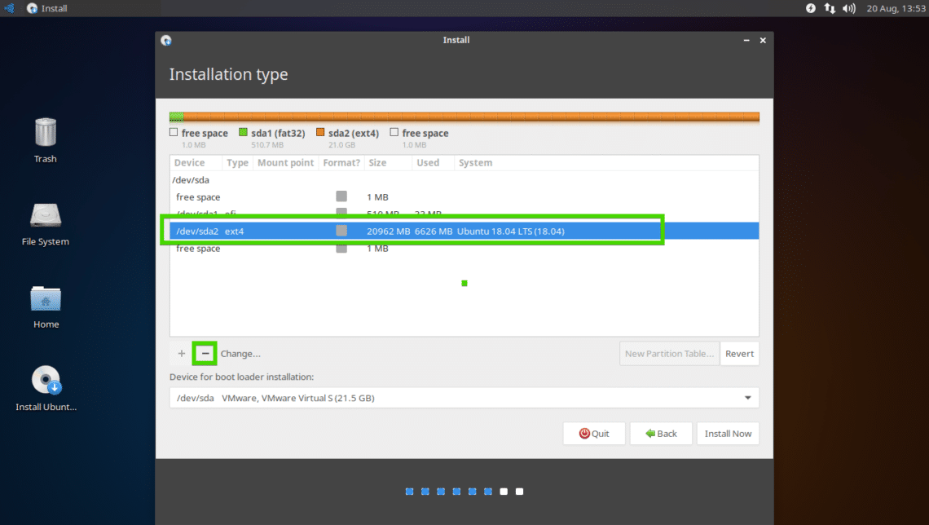Sort by the Format? column header

[x=341, y=163]
